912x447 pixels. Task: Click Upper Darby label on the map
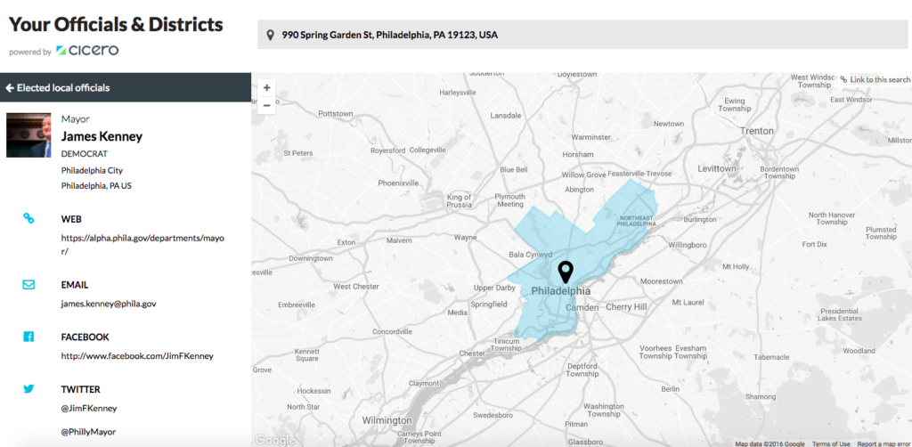click(494, 288)
